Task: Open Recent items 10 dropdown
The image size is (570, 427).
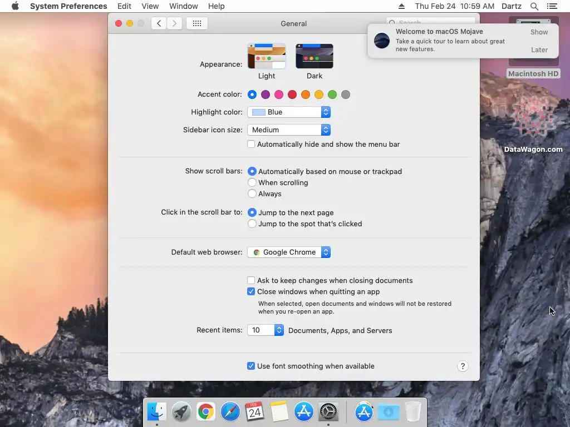Action: 266,330
